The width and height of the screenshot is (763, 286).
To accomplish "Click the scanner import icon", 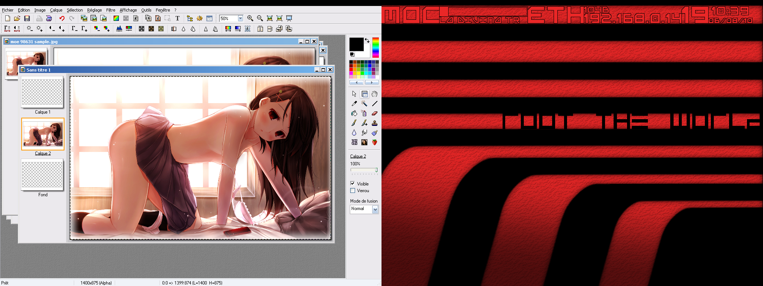I will click(x=49, y=18).
